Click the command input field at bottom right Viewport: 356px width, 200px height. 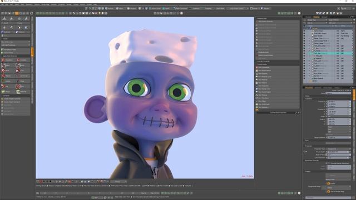pyautogui.click(x=328, y=198)
